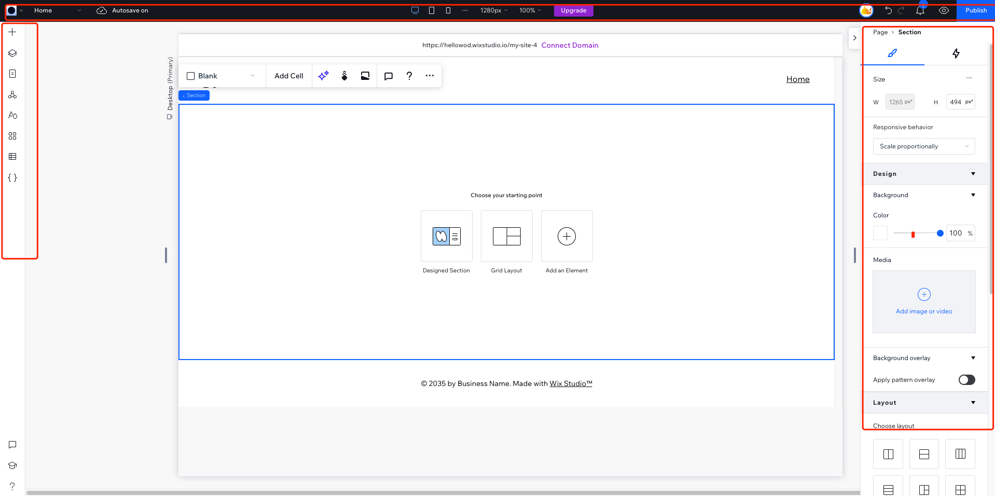The image size is (995, 496).
Task: Switch to tablet breakpoint icon
Action: [432, 10]
